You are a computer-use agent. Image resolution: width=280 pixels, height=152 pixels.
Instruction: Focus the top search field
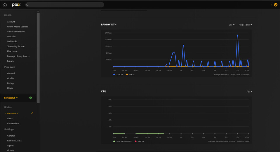tap(65, 5)
